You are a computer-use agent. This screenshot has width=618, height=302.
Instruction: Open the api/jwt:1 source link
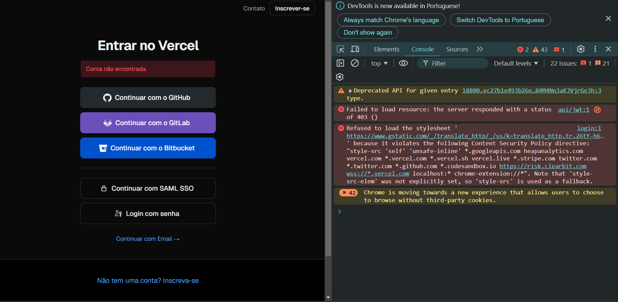pyautogui.click(x=573, y=109)
